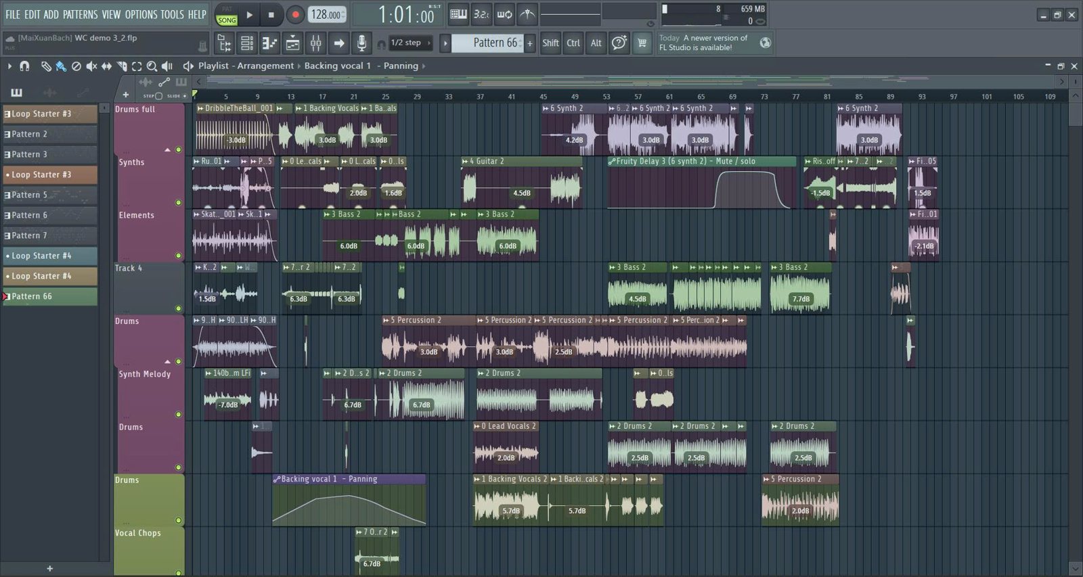Select the Delete tool in playlist toolbar
Viewport: 1083px width, 577px height.
[76, 66]
